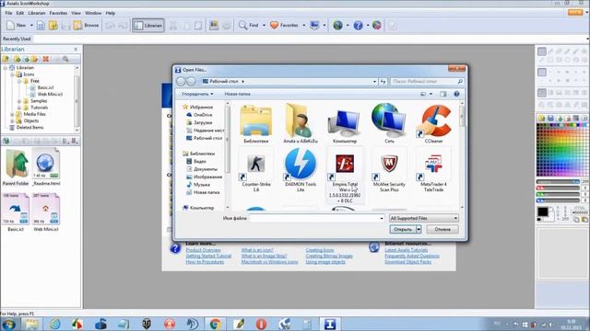The image size is (590, 331).
Task: Open the Упорядочить menu in dialog
Action: pos(197,94)
